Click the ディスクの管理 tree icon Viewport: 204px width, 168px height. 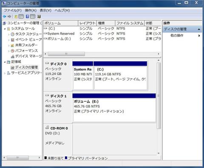click(13, 67)
